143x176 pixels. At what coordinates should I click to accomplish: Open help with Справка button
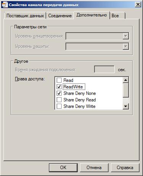pos(125,168)
